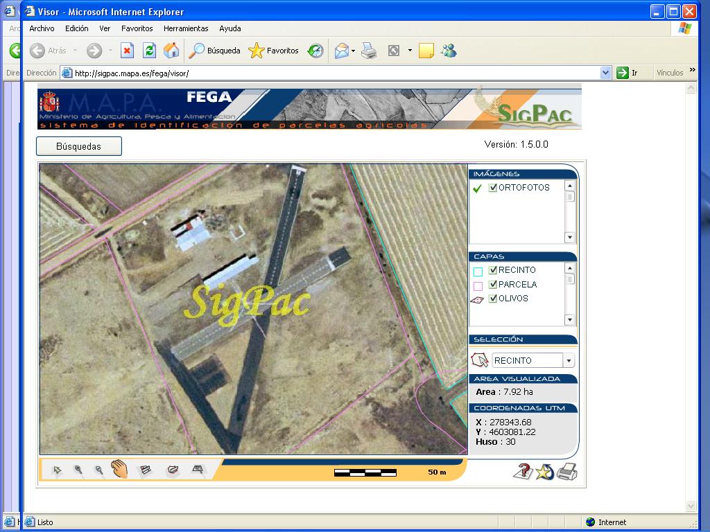This screenshot has height=532, width=710.
Task: Toggle the RECINTO layer checkbox
Action: [x=493, y=270]
